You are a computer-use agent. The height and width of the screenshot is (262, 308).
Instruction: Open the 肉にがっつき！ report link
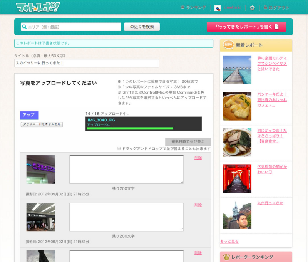coord(272,136)
